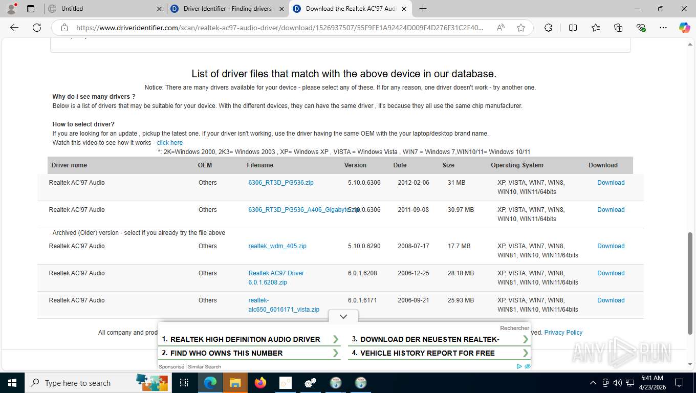Viewport: 696px width, 393px height.
Task: Toggle Split screen view
Action: point(573,28)
